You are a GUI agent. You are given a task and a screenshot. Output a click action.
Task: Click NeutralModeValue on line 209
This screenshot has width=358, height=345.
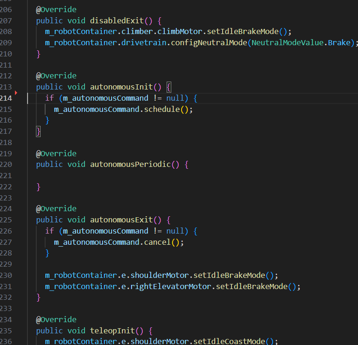[x=288, y=42]
